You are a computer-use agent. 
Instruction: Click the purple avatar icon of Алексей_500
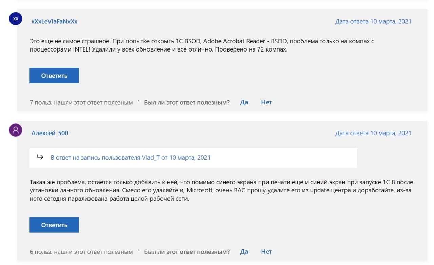[x=16, y=130]
